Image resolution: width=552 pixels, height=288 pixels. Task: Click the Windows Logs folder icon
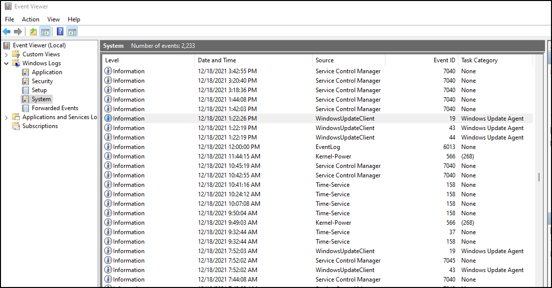click(16, 63)
